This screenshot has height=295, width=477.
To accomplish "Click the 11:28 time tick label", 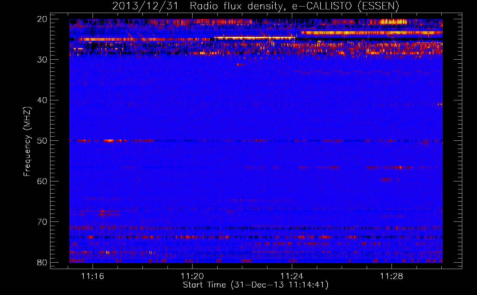I will point(392,276).
